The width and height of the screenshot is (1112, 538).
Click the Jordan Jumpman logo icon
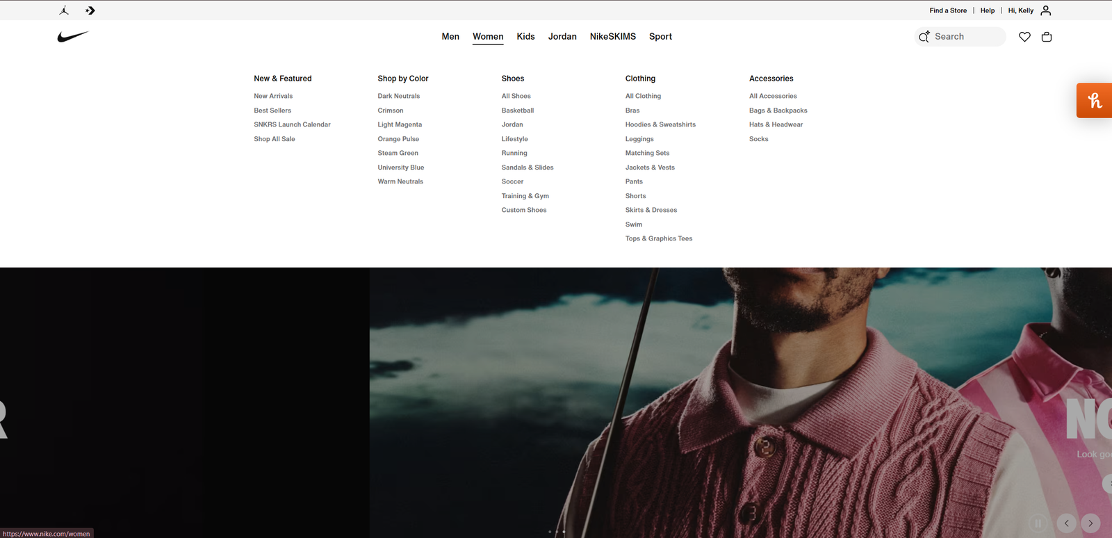point(64,10)
